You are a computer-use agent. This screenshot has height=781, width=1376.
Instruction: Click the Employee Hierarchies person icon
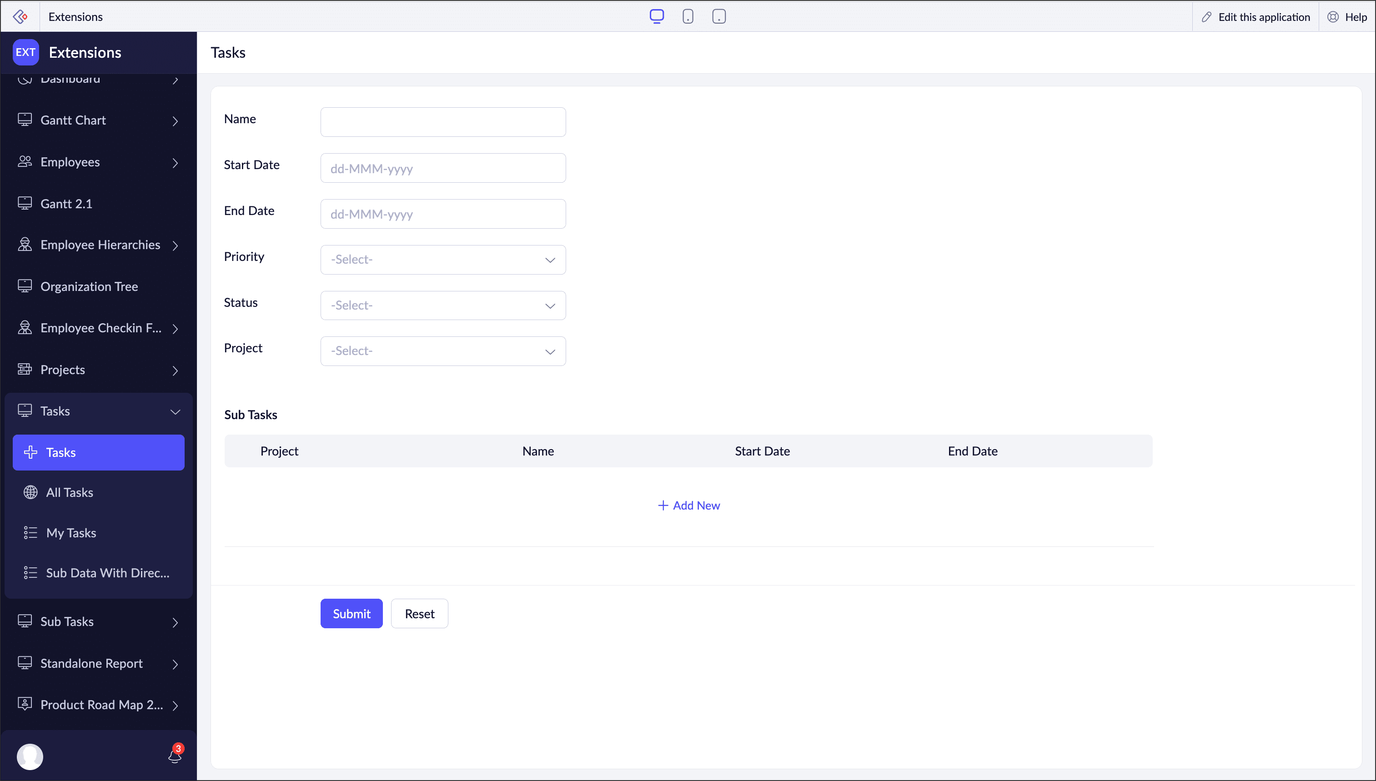25,245
